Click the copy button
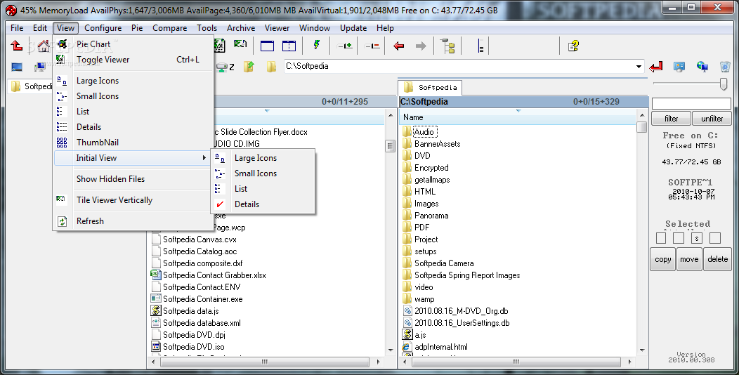 point(662,259)
